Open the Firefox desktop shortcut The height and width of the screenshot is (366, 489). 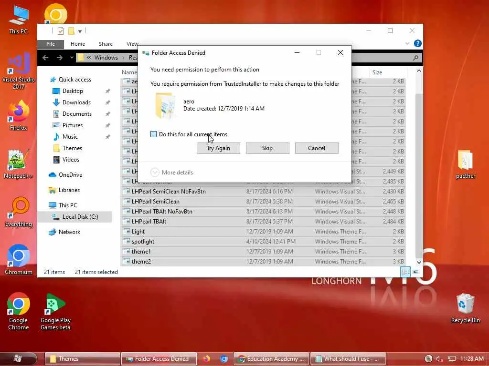[x=19, y=116]
